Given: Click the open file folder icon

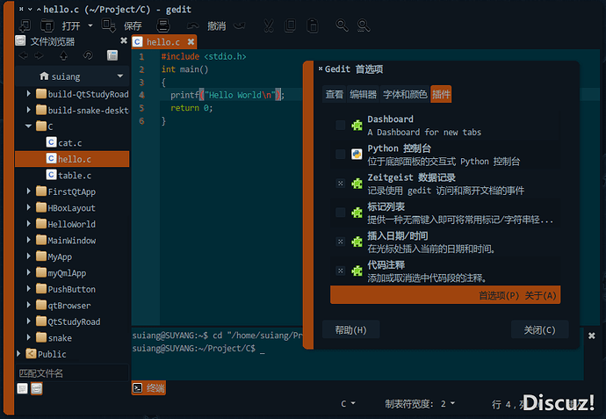Looking at the screenshot, I should coord(47,25).
